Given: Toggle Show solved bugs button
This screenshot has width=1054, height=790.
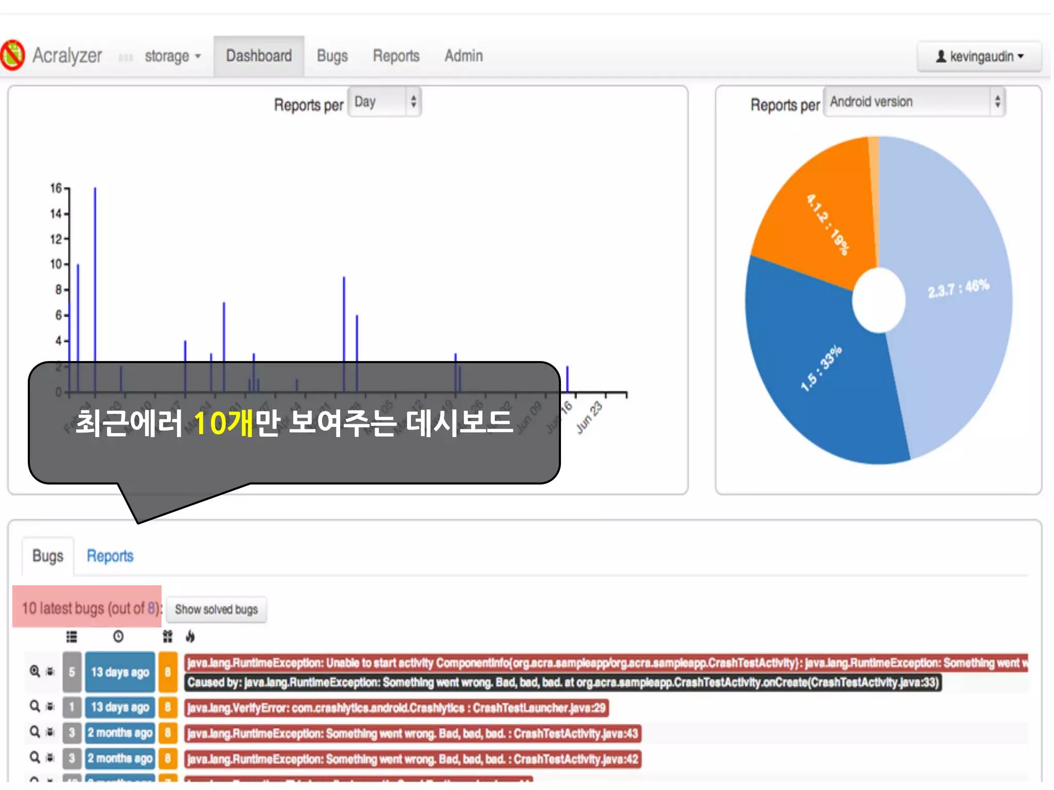Looking at the screenshot, I should pos(216,609).
